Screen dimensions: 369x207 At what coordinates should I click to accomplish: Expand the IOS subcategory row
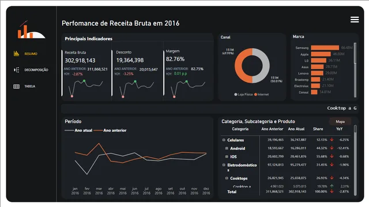pos(227,156)
